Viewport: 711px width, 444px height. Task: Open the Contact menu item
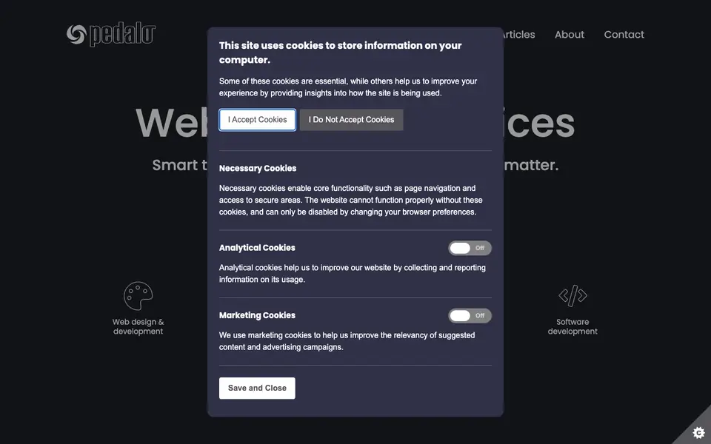[x=624, y=35]
